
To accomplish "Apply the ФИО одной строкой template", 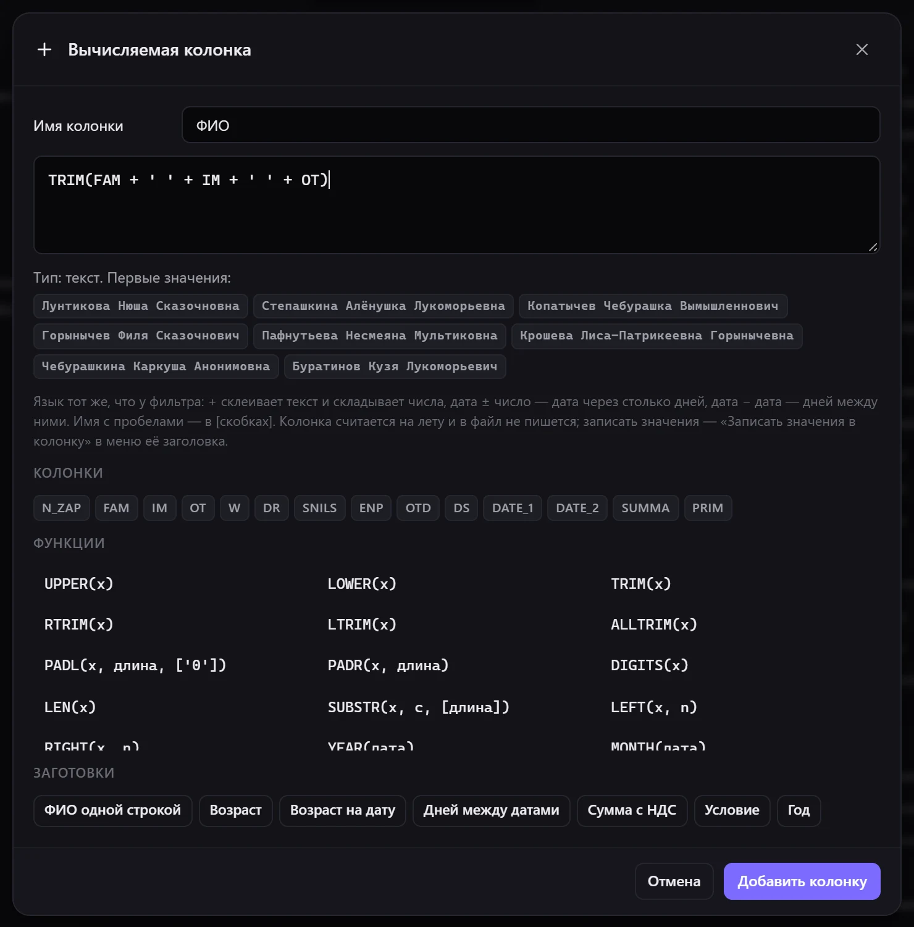I will coord(112,810).
